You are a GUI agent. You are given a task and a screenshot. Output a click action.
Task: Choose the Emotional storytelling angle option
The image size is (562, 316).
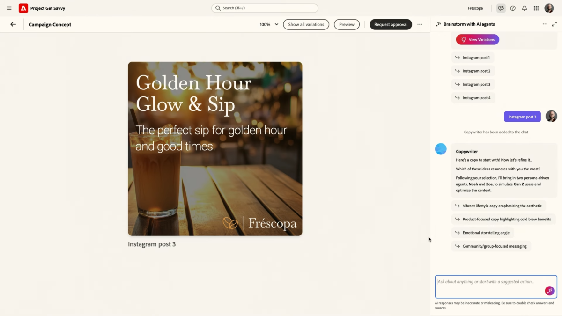point(482,233)
